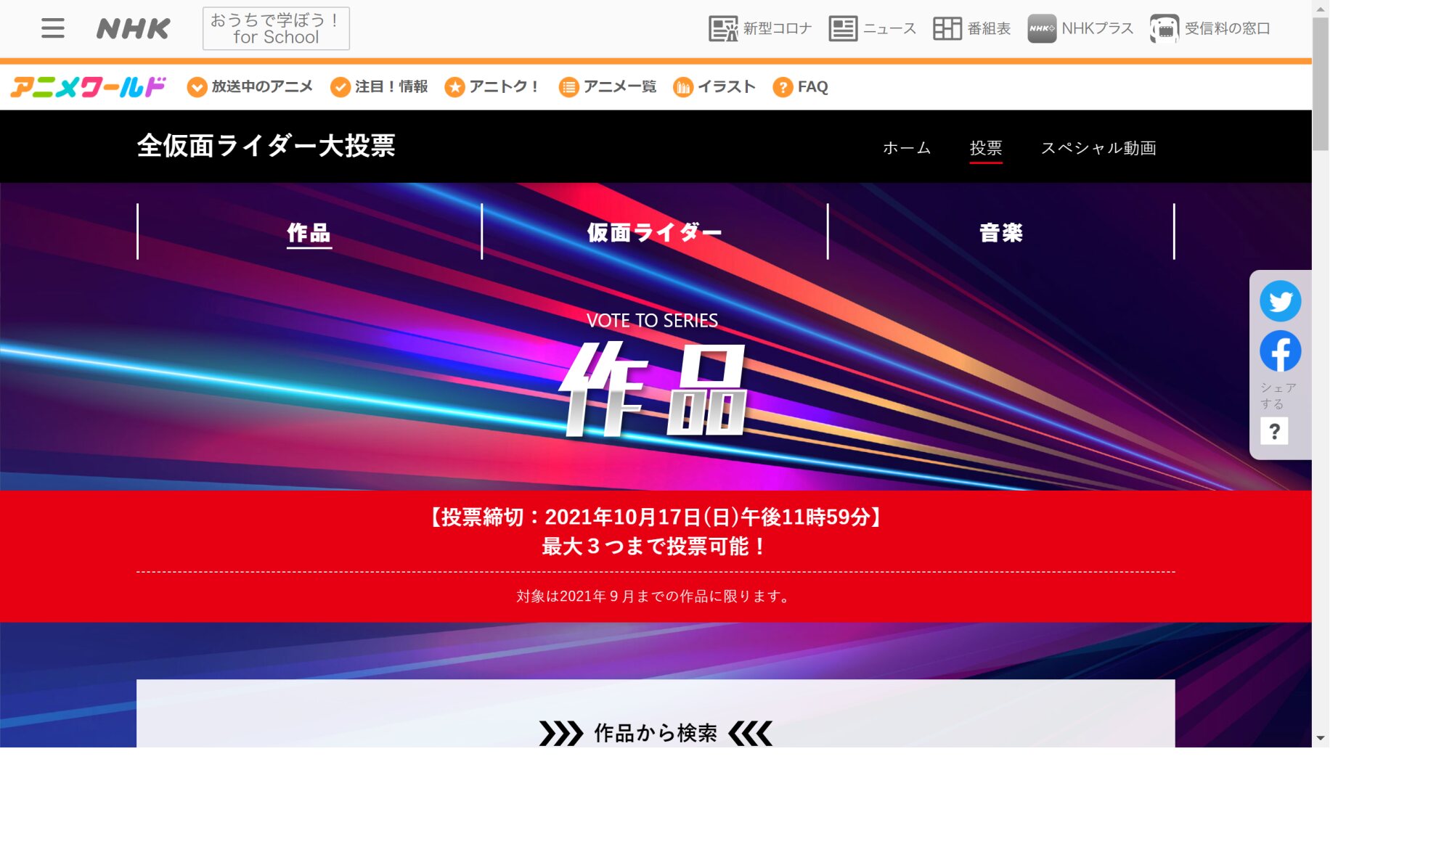The image size is (1452, 844).
Task: Expand 放送中のアニメ menu item
Action: point(250,87)
